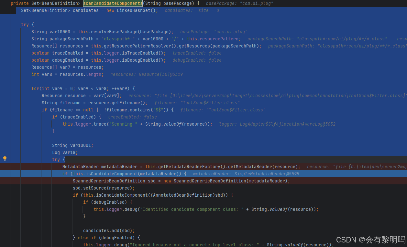Click the "classpath*:" string literal
The width and height of the screenshot is (407, 247).
click(x=118, y=39)
